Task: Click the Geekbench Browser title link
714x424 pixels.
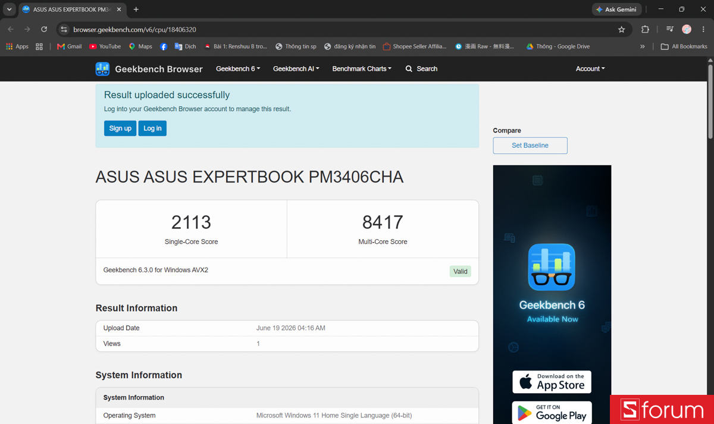Action: [159, 69]
